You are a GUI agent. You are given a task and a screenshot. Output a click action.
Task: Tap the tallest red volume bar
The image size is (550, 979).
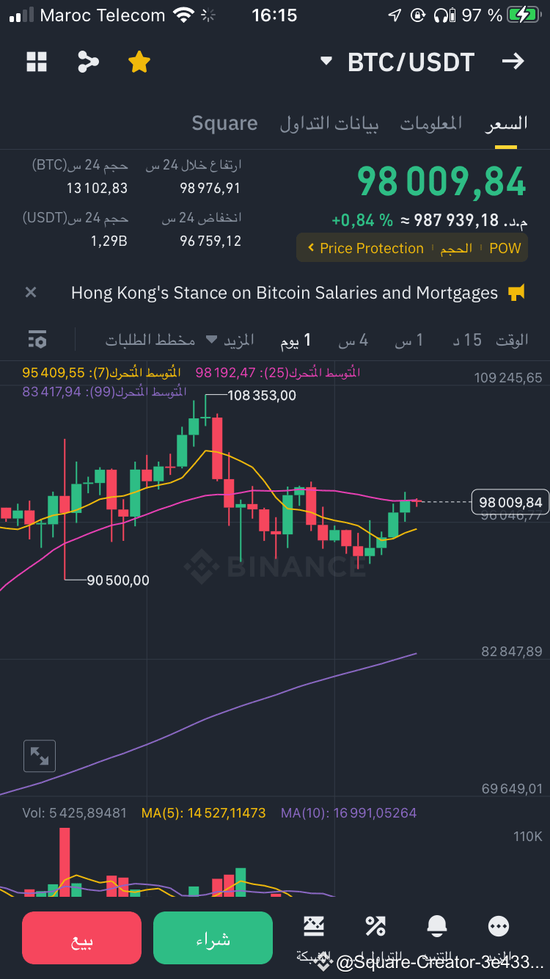point(65,862)
